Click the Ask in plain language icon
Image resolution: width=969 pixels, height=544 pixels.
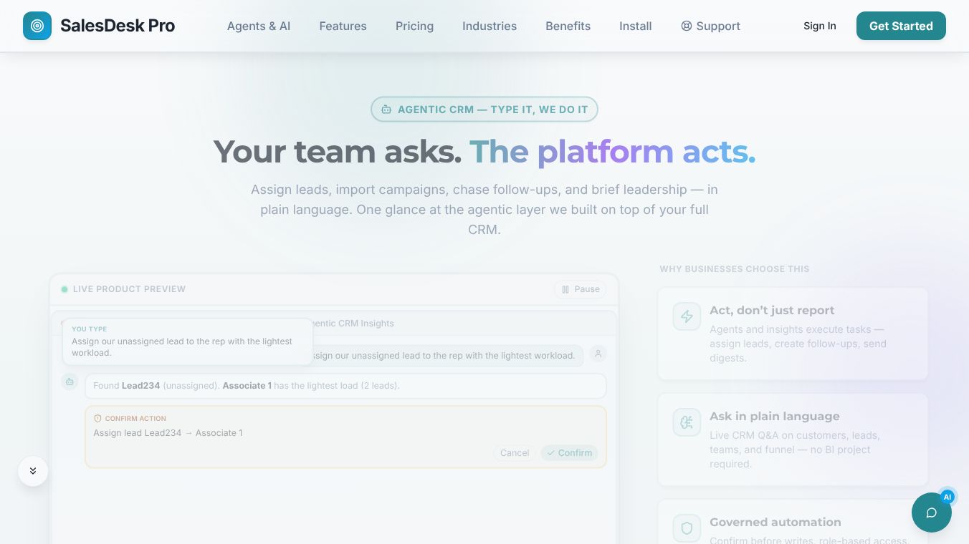tap(687, 422)
